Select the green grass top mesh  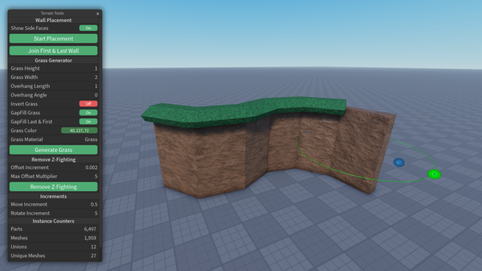click(243, 111)
